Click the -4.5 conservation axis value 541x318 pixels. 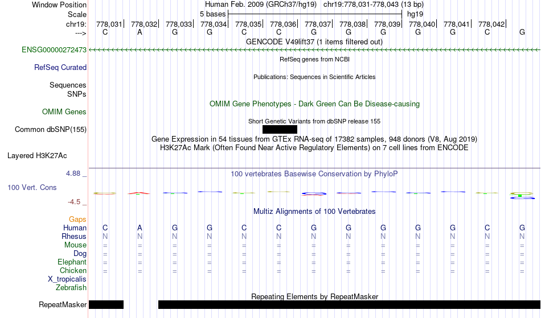point(74,201)
